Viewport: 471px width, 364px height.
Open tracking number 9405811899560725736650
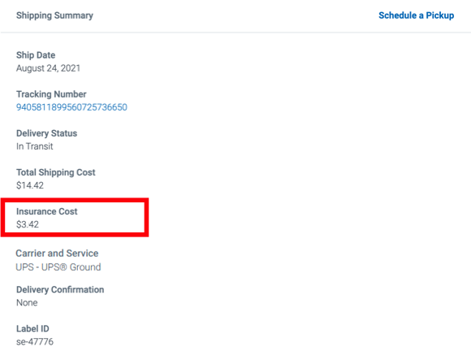[x=71, y=107]
